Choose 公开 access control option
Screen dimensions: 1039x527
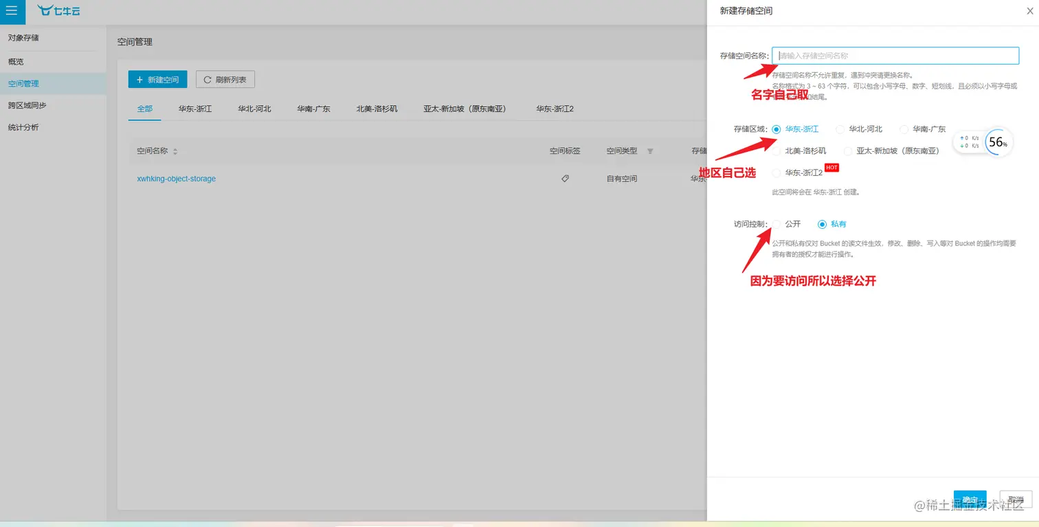click(x=777, y=224)
